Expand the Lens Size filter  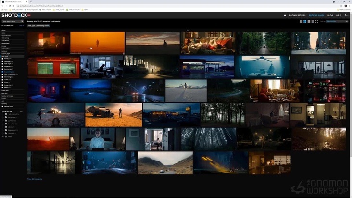[13, 93]
